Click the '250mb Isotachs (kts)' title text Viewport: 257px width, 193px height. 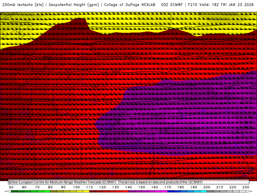23,5
